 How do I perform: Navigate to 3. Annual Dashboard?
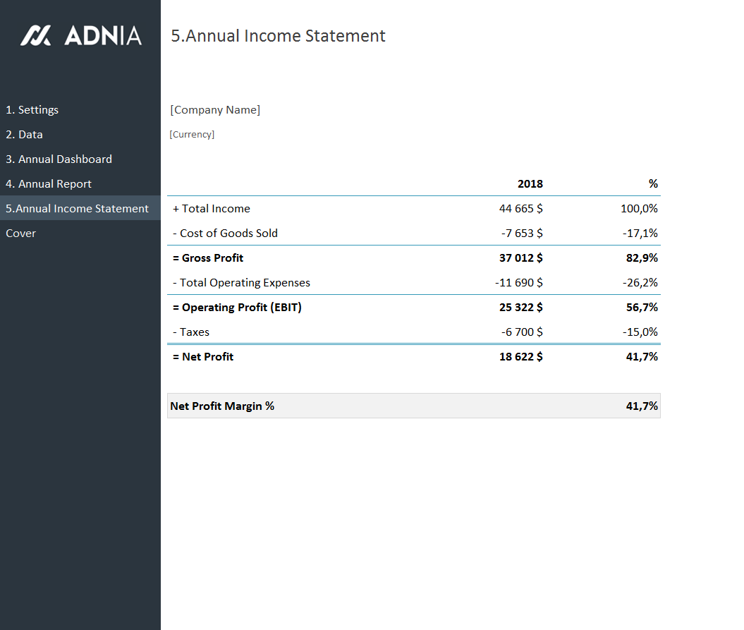coord(59,159)
